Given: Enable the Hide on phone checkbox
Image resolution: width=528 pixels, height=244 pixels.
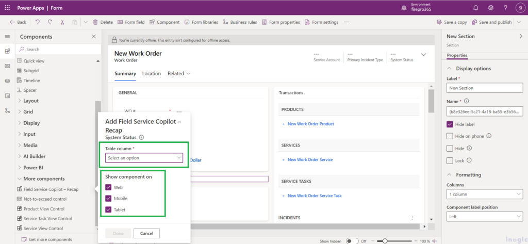Looking at the screenshot, I should (x=450, y=136).
